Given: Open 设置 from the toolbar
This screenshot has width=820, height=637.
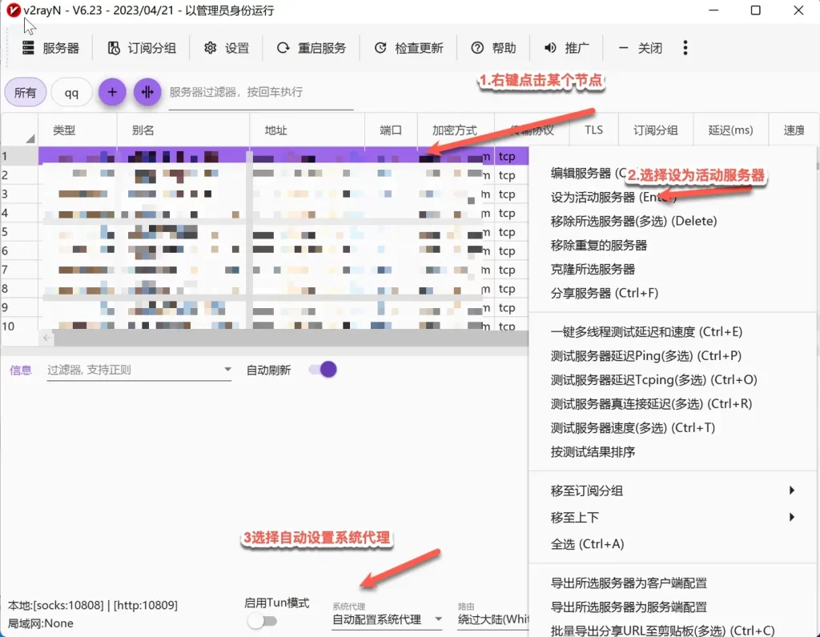Looking at the screenshot, I should click(227, 48).
